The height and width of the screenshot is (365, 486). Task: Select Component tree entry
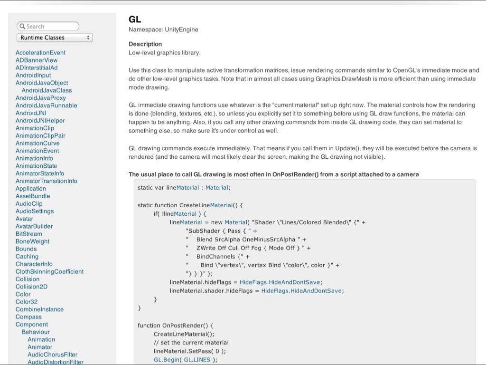[x=32, y=325]
